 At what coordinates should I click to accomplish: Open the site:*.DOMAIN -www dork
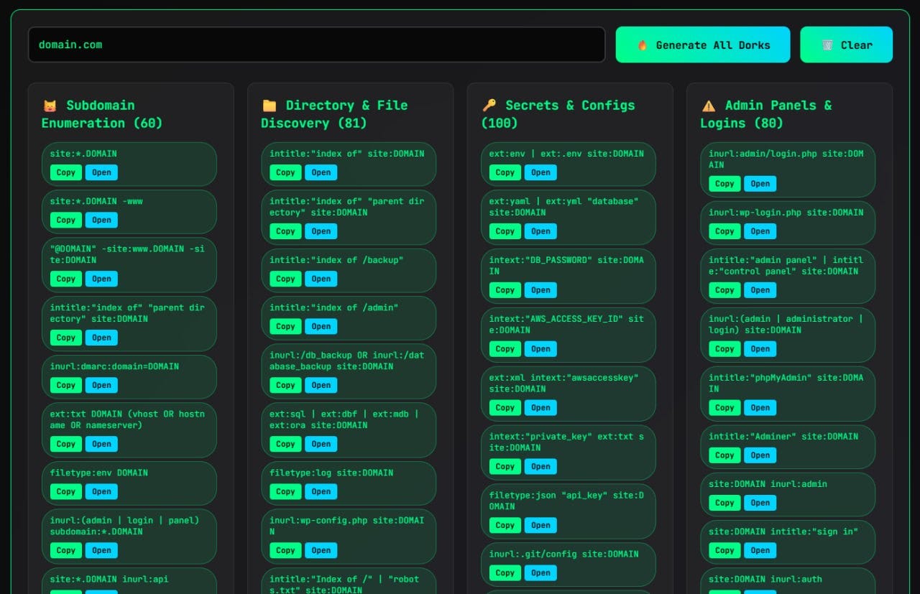(x=101, y=220)
